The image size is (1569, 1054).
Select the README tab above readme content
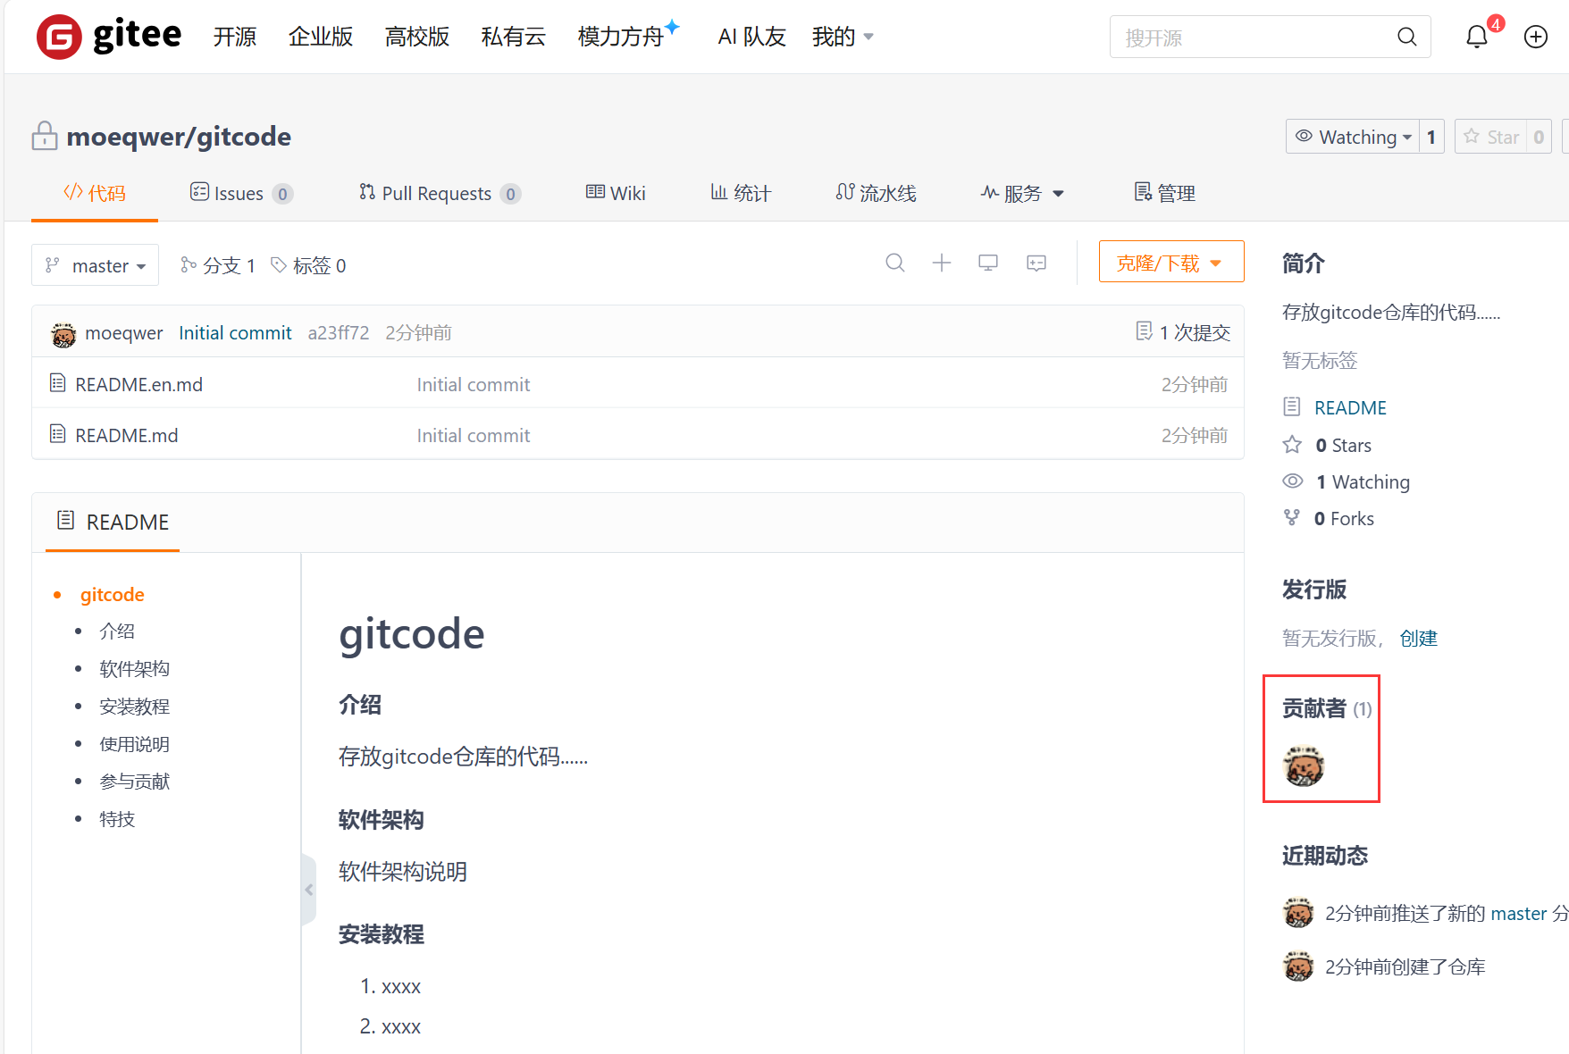tap(113, 522)
